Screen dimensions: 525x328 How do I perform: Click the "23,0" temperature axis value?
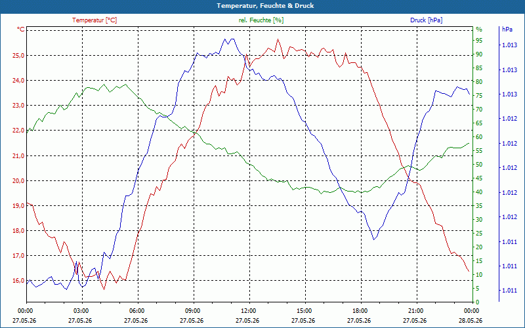pos(18,106)
